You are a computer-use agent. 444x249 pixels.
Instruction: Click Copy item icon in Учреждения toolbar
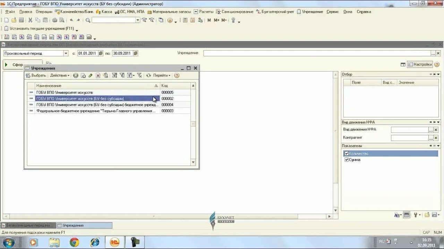tap(83, 75)
